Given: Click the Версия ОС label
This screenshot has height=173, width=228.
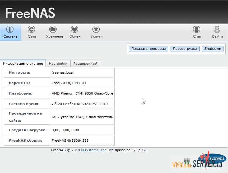Looking at the screenshot, I should pyautogui.click(x=20, y=83).
